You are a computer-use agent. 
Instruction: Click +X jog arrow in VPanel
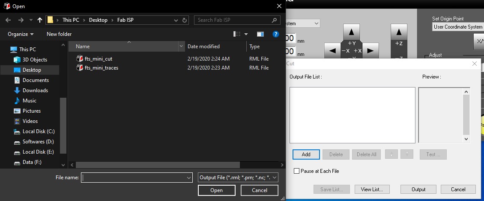[x=370, y=51]
